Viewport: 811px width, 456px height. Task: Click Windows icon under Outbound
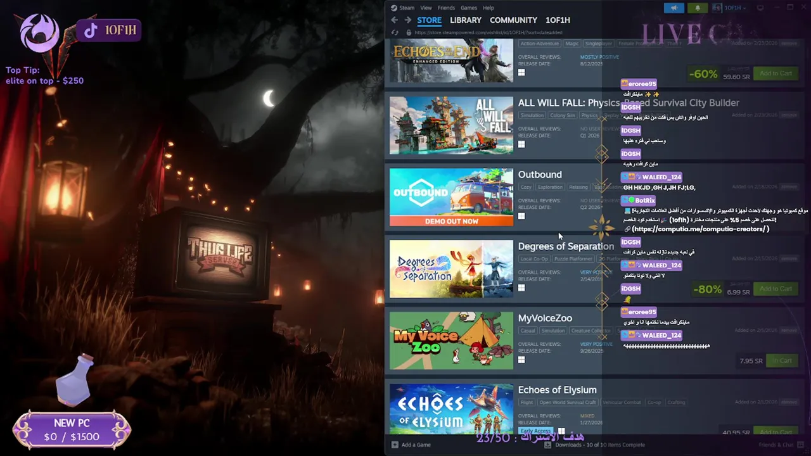(521, 216)
